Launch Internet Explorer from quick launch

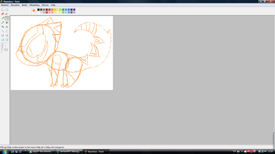pos(20,152)
